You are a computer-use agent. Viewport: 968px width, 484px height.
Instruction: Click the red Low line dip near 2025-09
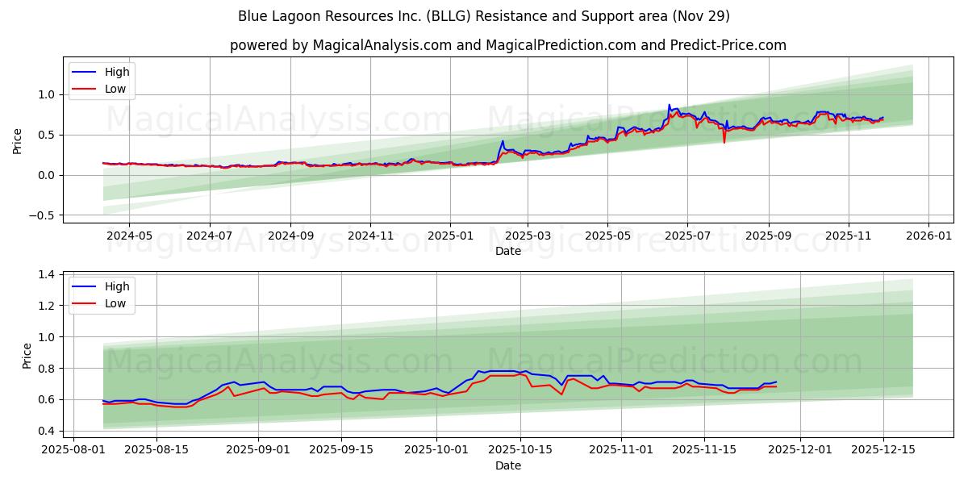pyautogui.click(x=725, y=141)
